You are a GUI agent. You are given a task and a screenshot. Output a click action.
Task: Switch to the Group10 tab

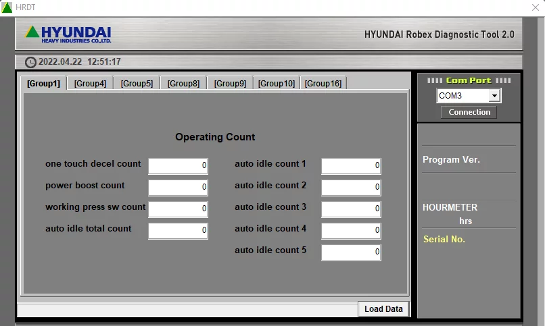[x=277, y=84]
